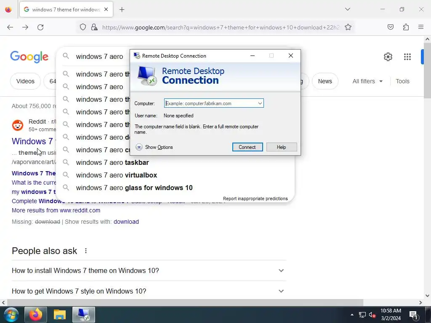Close the Remote Desktop Connection dialog
431x323 pixels.
point(291,56)
